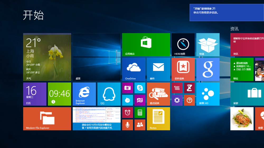Open the sports photo tile
Screen dimensions: 264x148
pyautogui.click(x=260, y=69)
